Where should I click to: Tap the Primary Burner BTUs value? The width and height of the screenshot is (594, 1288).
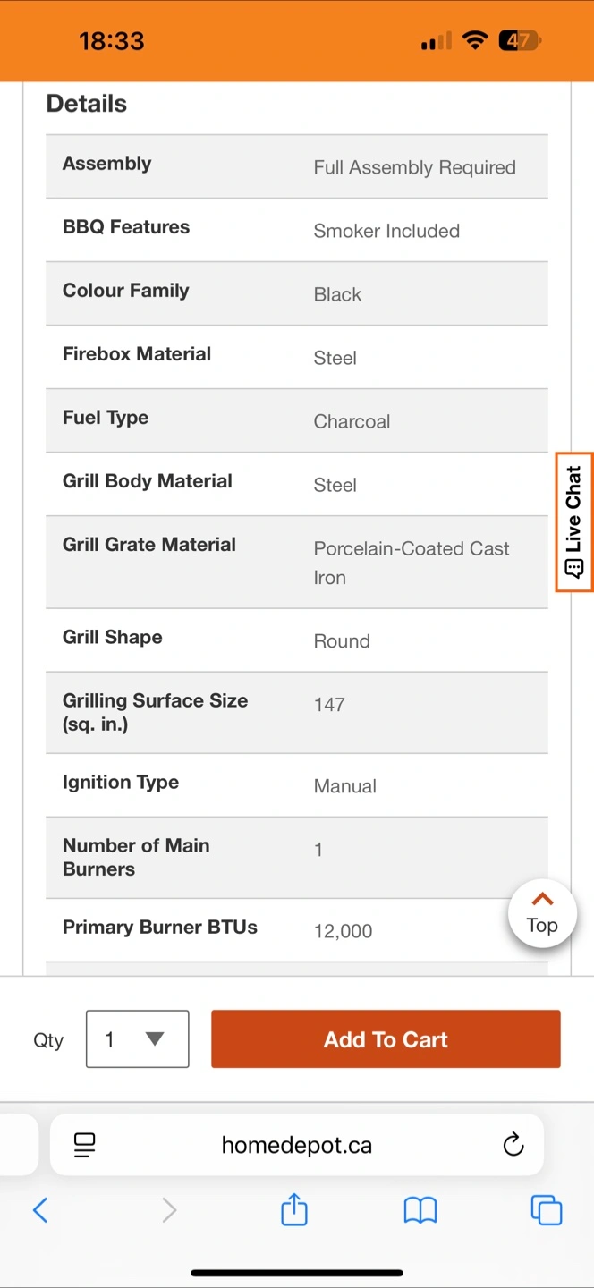[343, 931]
